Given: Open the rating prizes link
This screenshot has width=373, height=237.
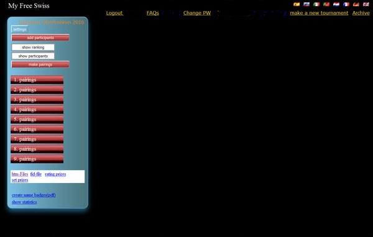Looking at the screenshot, I should [x=55, y=174].
